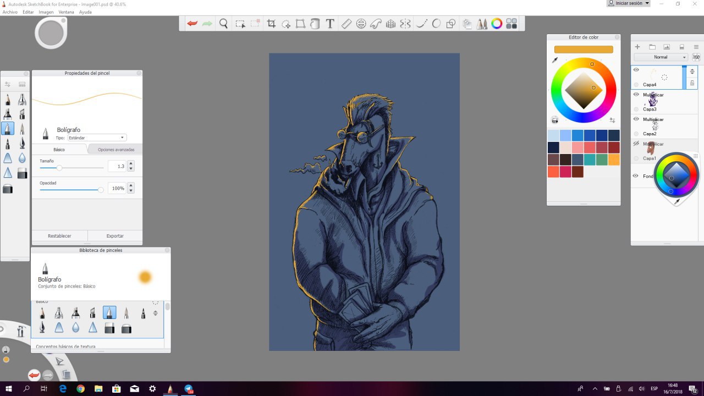The image size is (704, 396).
Task: Toggle visibility of Fondo background layer
Action: pos(636,176)
